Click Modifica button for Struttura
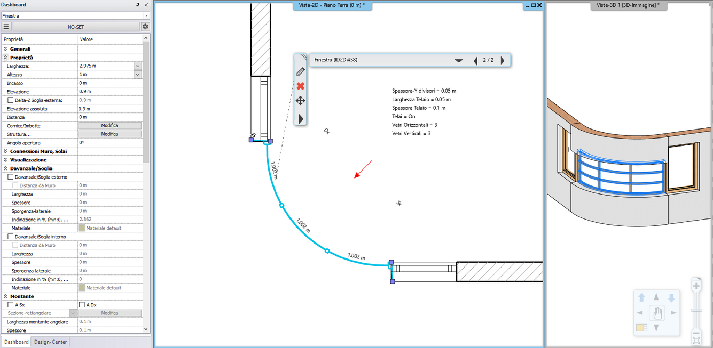The width and height of the screenshot is (713, 348). (110, 134)
